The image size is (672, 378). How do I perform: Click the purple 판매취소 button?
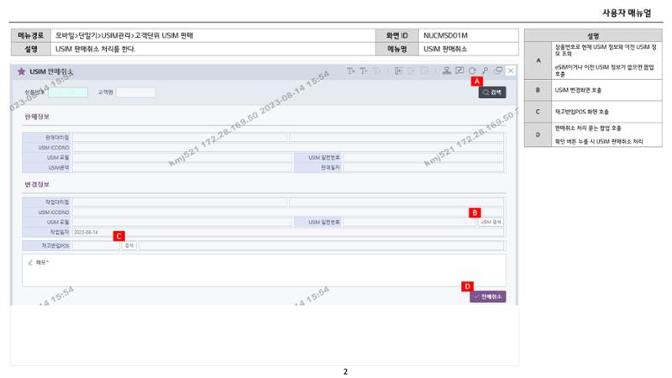(488, 297)
